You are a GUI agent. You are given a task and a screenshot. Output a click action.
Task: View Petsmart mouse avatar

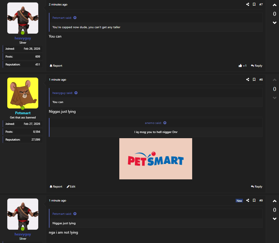coord(23,93)
